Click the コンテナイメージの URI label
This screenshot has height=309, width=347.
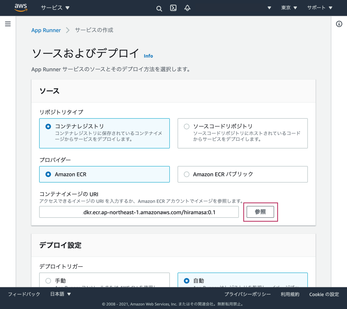click(69, 194)
